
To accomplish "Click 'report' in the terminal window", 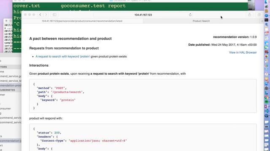I will 117,6.
